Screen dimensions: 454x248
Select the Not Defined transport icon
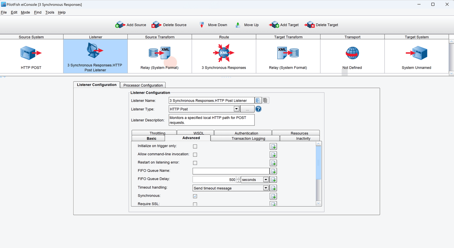(352, 53)
